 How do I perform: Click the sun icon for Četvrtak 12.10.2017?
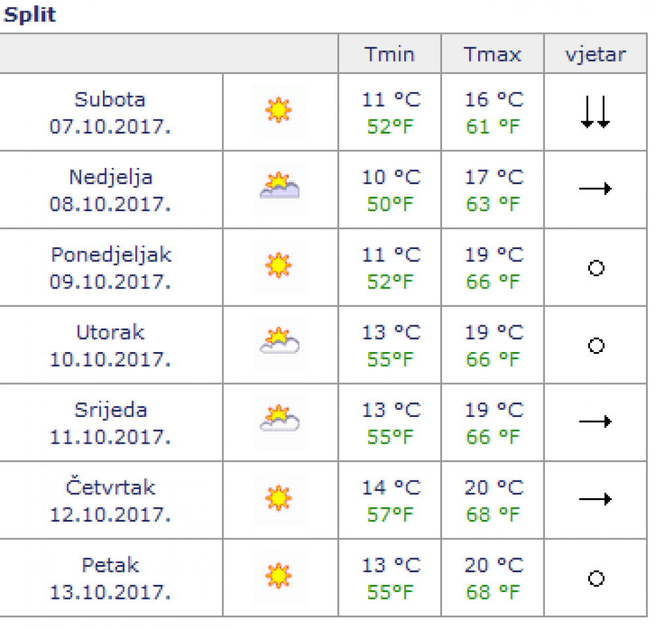point(279,499)
